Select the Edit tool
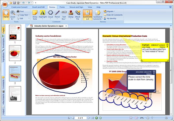Screen dimensions: 174x121 click(x=20, y=18)
